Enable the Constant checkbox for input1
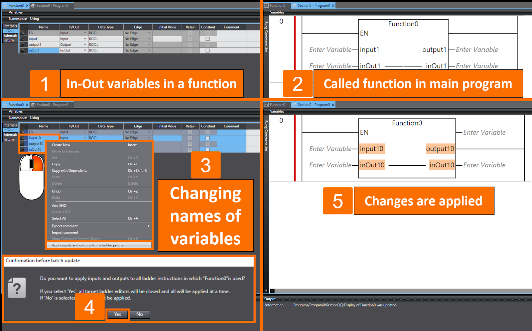This screenshot has width=532, height=331. [208, 38]
